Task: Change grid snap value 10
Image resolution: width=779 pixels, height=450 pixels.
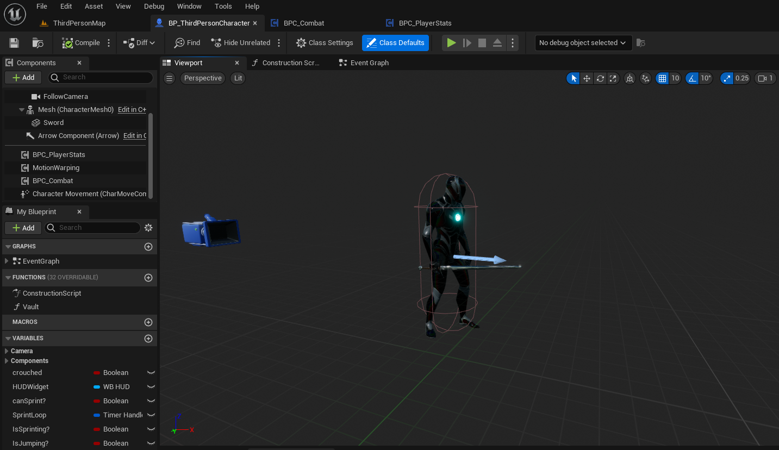Action: tap(675, 78)
